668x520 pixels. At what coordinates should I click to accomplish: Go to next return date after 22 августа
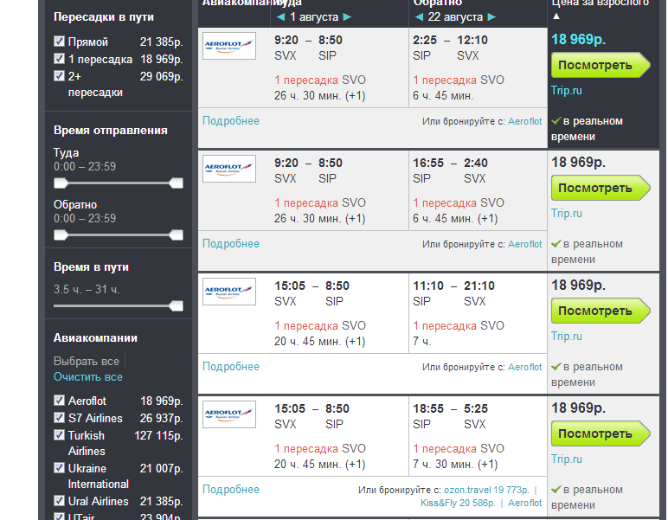click(x=491, y=17)
